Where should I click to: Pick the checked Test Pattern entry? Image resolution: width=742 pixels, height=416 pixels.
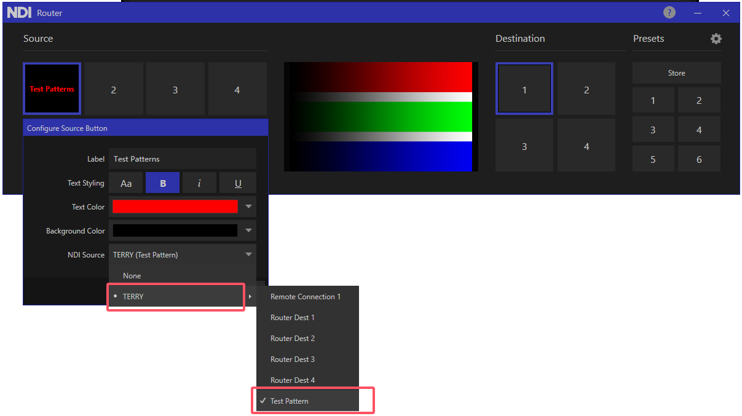(290, 401)
